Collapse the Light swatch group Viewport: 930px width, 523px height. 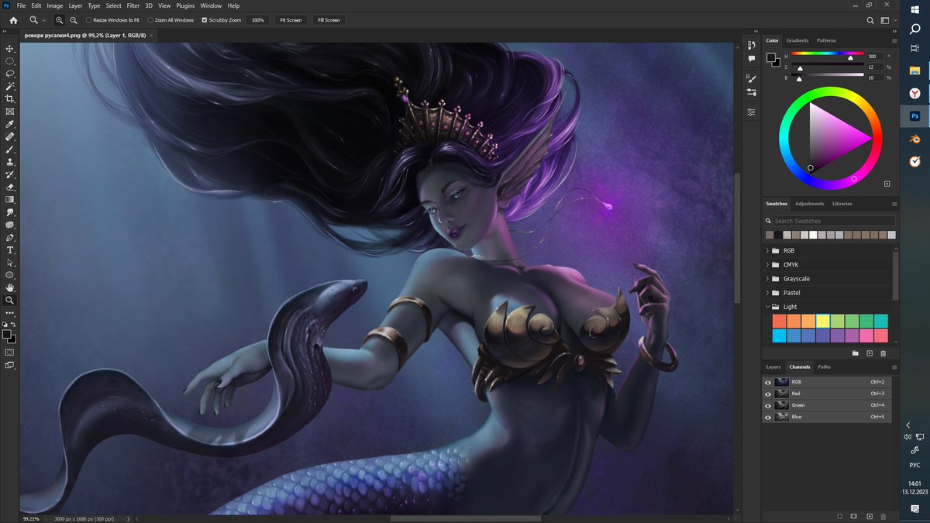[x=767, y=307]
